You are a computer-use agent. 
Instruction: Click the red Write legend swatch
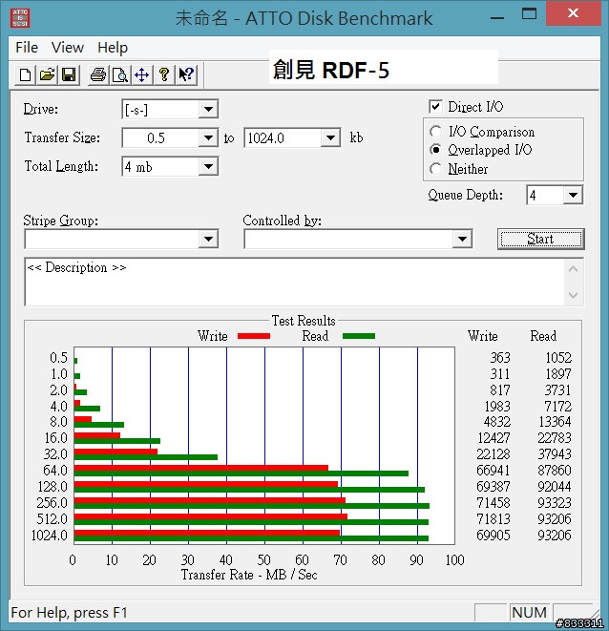(x=254, y=336)
